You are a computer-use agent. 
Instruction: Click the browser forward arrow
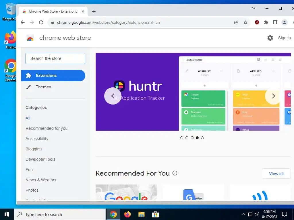coord(32,22)
